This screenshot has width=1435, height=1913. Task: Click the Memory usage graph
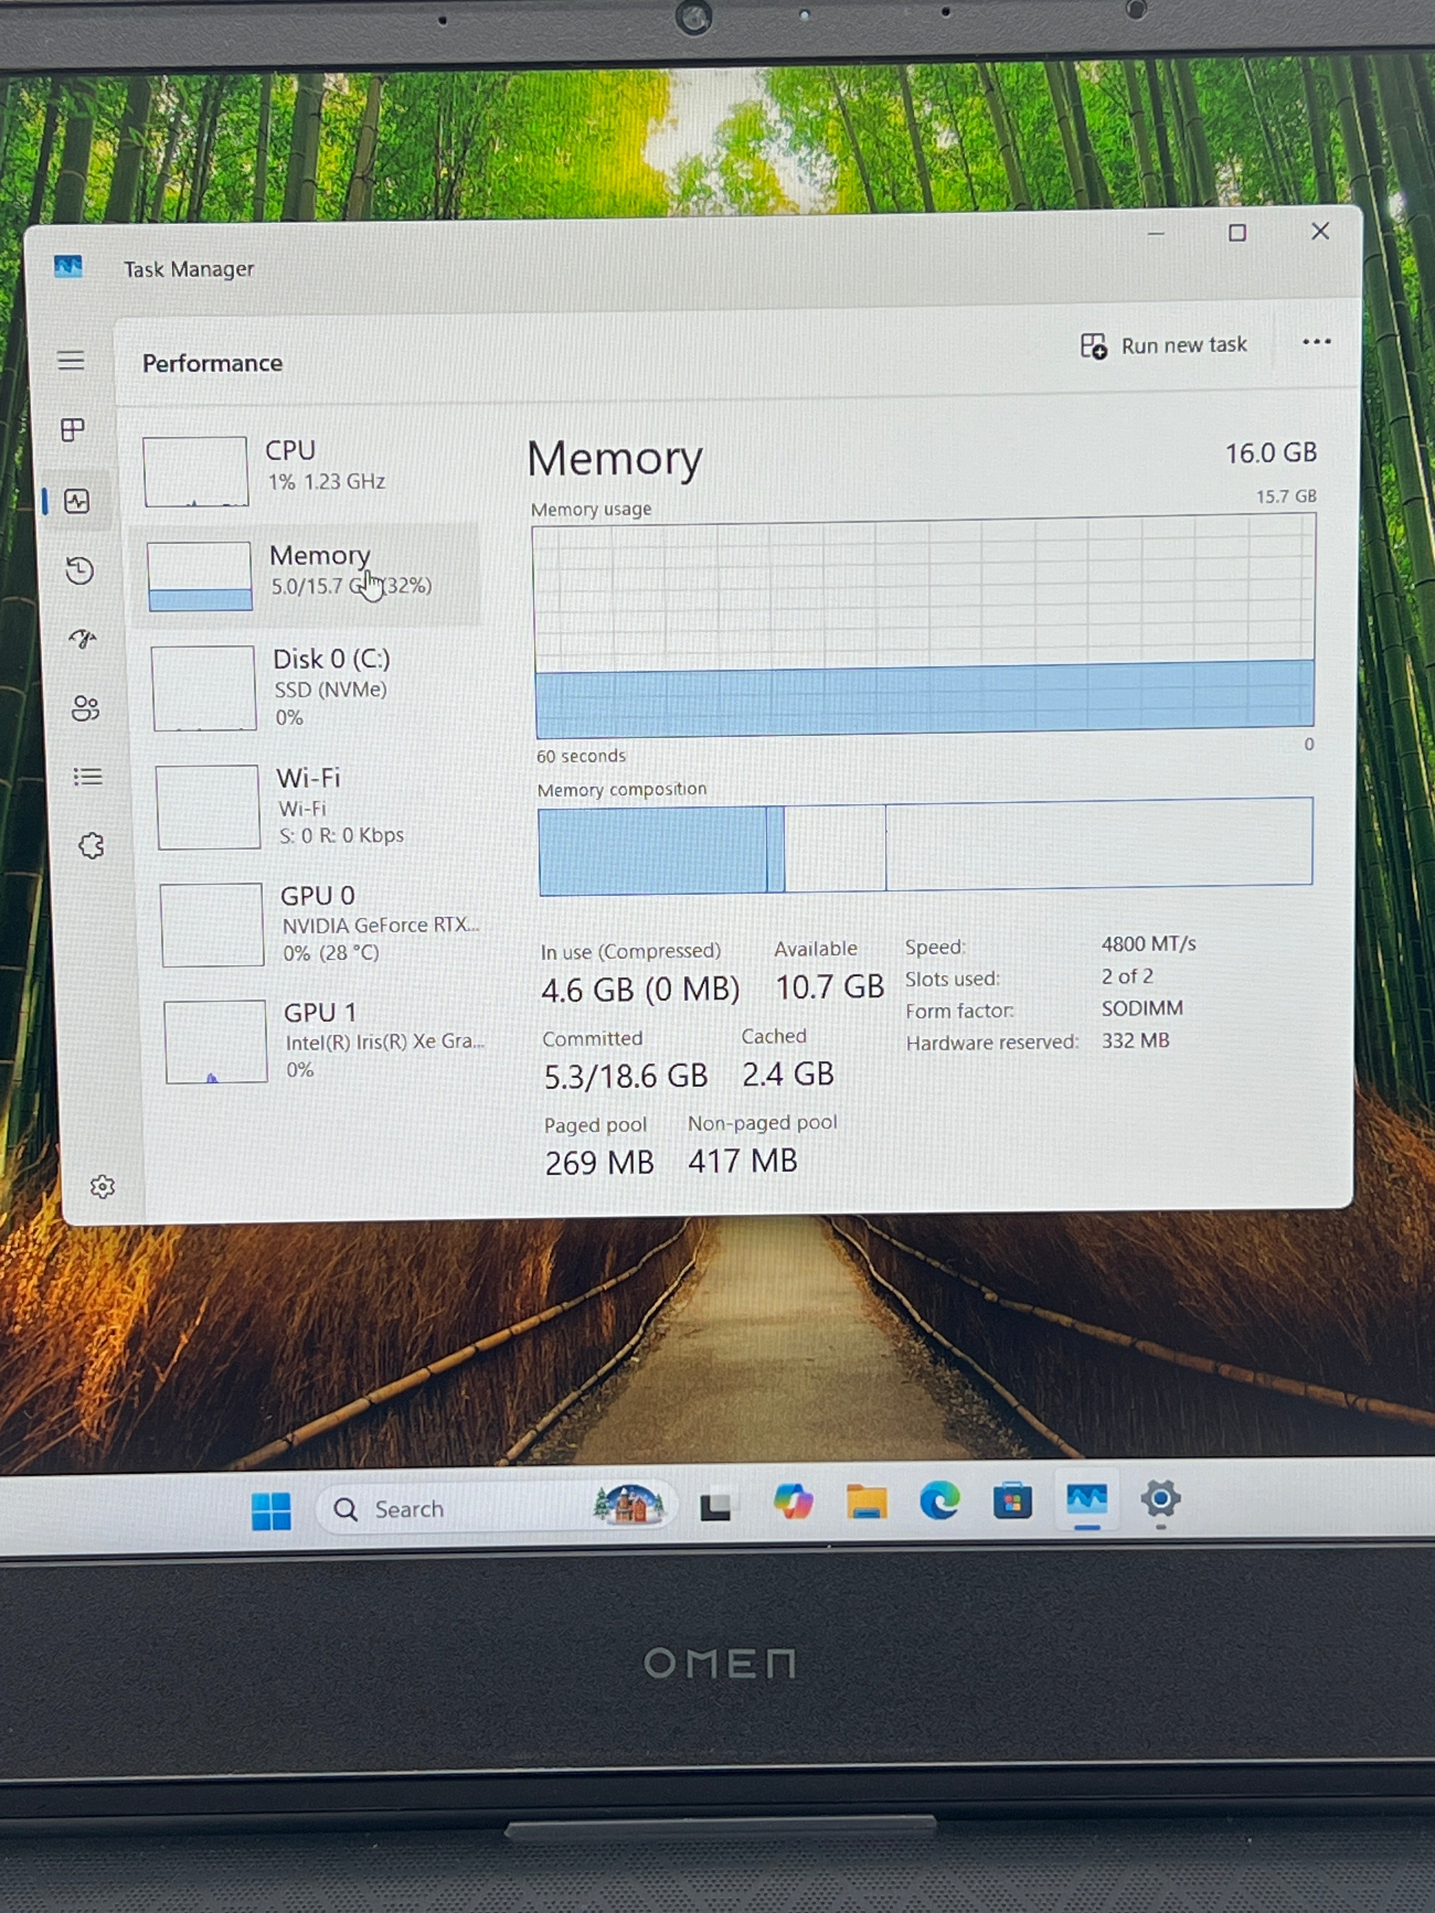924,625
